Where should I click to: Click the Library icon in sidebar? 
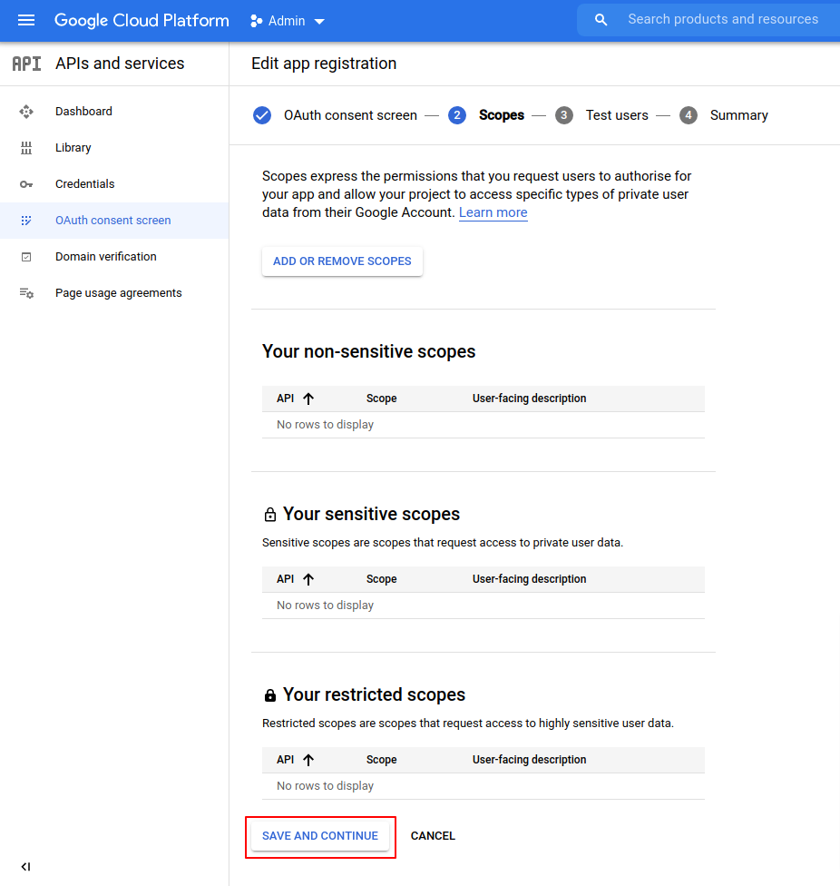(26, 148)
